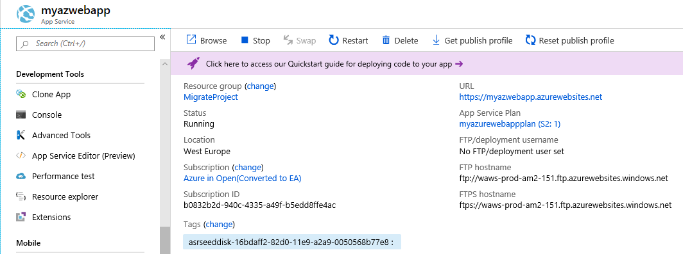Click the Mobile section header
Viewport: 683px width, 254px height.
[28, 243]
